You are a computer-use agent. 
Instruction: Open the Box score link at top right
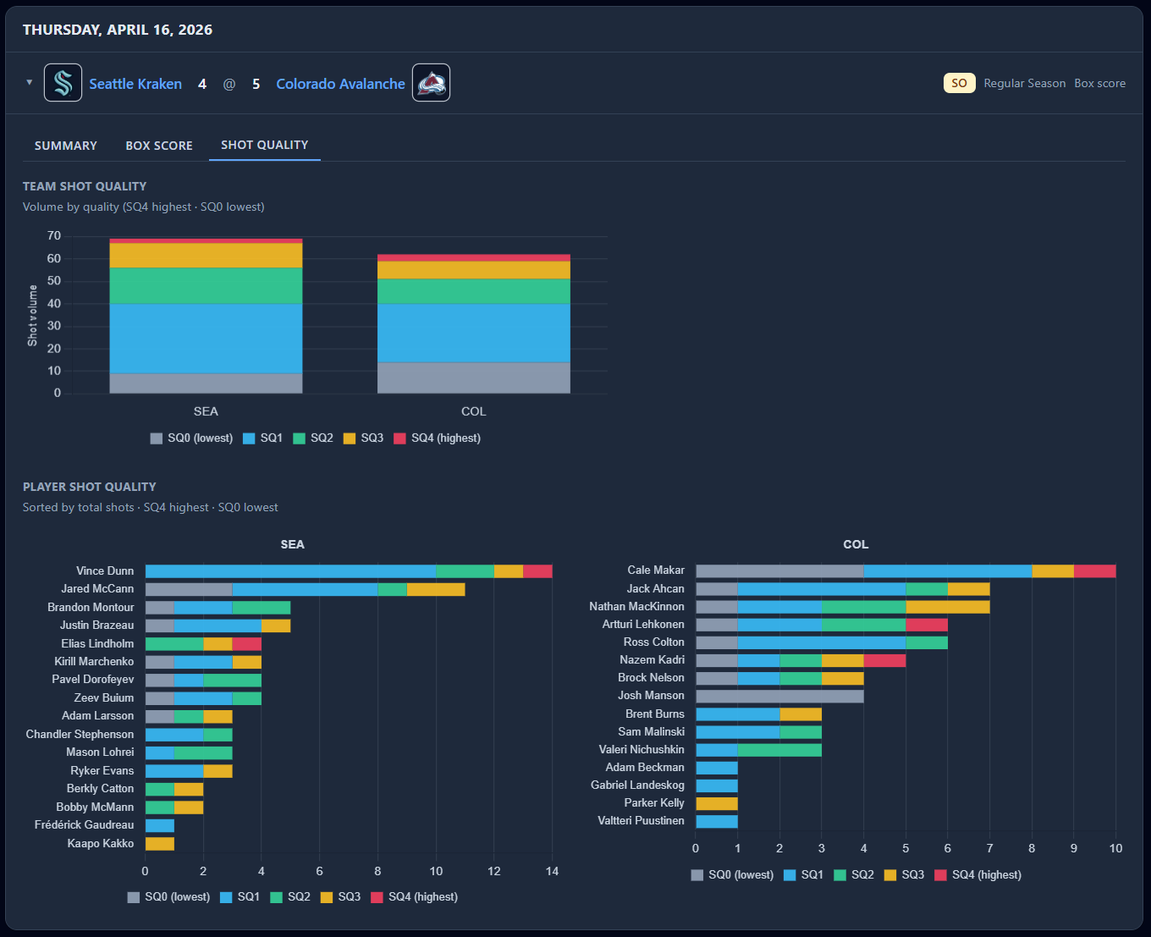click(x=1099, y=83)
